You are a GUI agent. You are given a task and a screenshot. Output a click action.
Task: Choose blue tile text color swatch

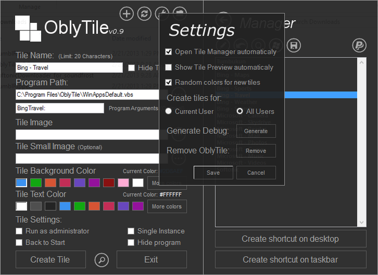65,206
